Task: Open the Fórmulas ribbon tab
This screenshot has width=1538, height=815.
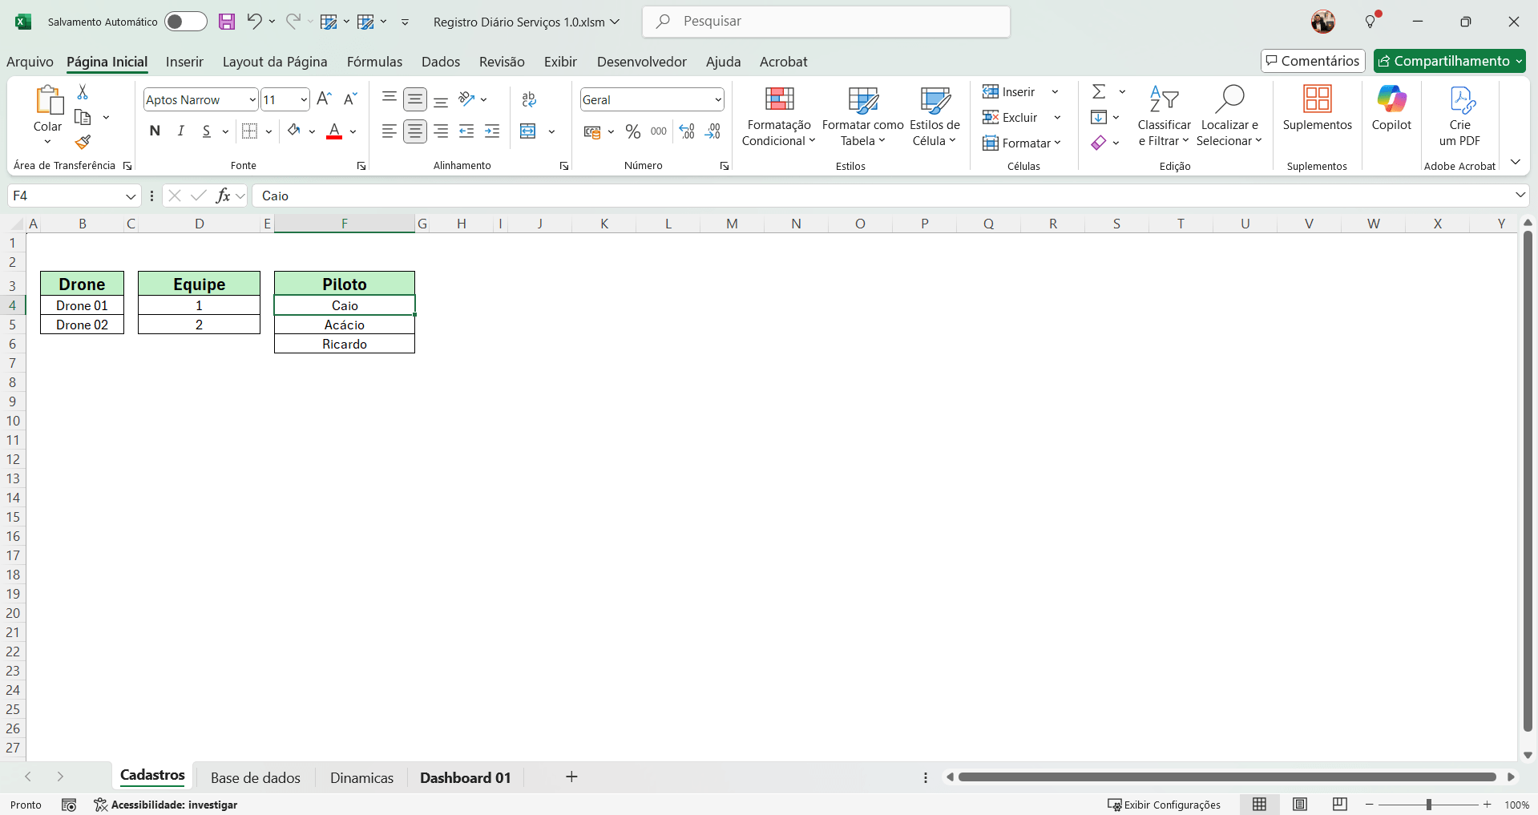Action: pyautogui.click(x=374, y=62)
